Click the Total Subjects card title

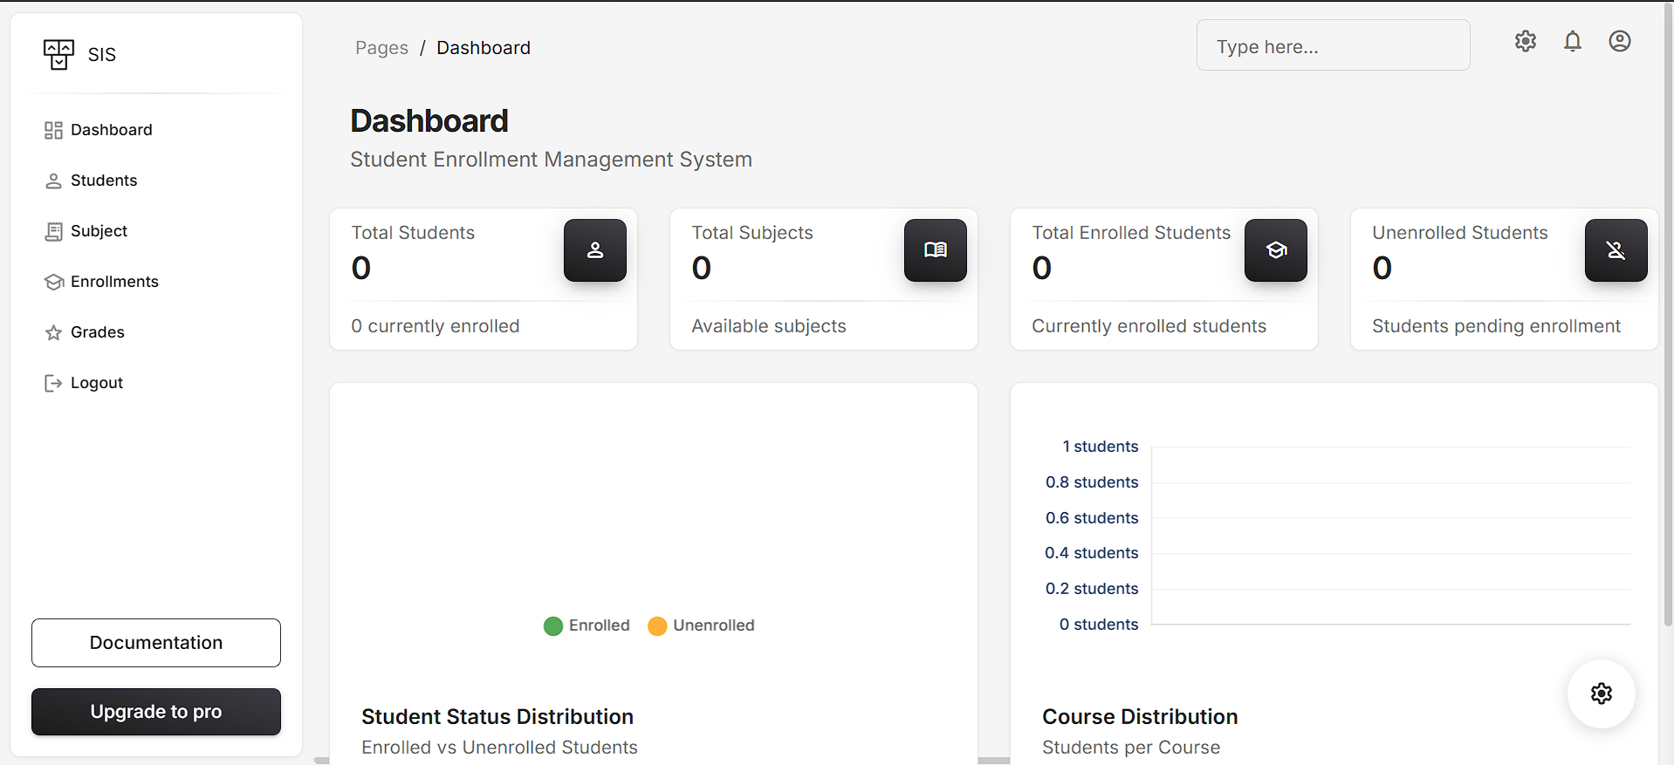click(x=752, y=233)
